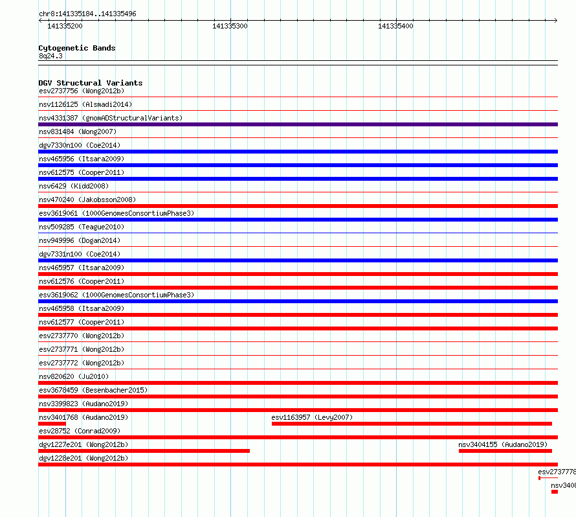Open the esv1163957 (Levy2007) label
576x517 pixels.
pyautogui.click(x=312, y=417)
